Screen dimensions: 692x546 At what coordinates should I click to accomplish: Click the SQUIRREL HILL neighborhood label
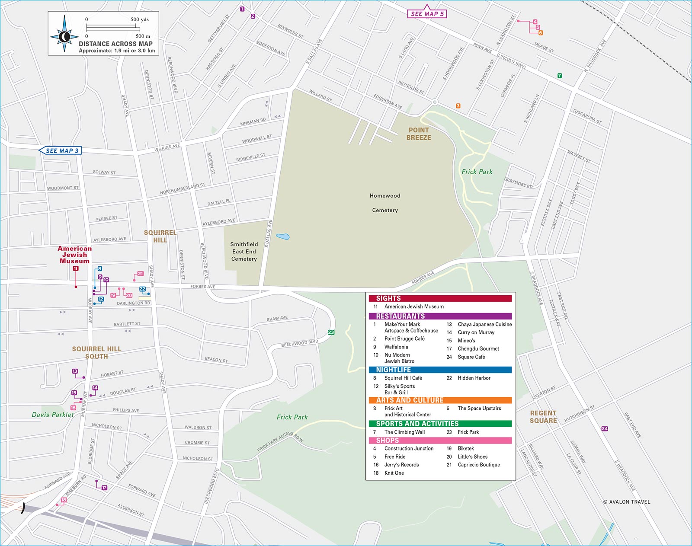[x=160, y=236]
